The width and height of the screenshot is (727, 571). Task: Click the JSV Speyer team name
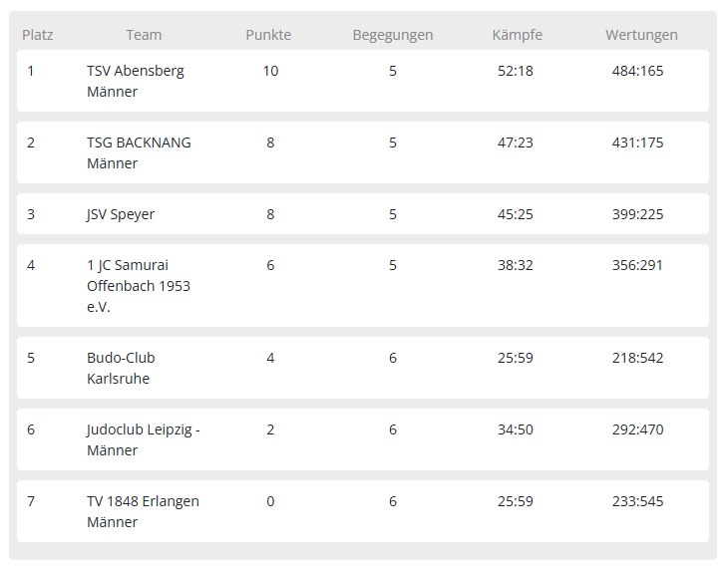coord(121,214)
